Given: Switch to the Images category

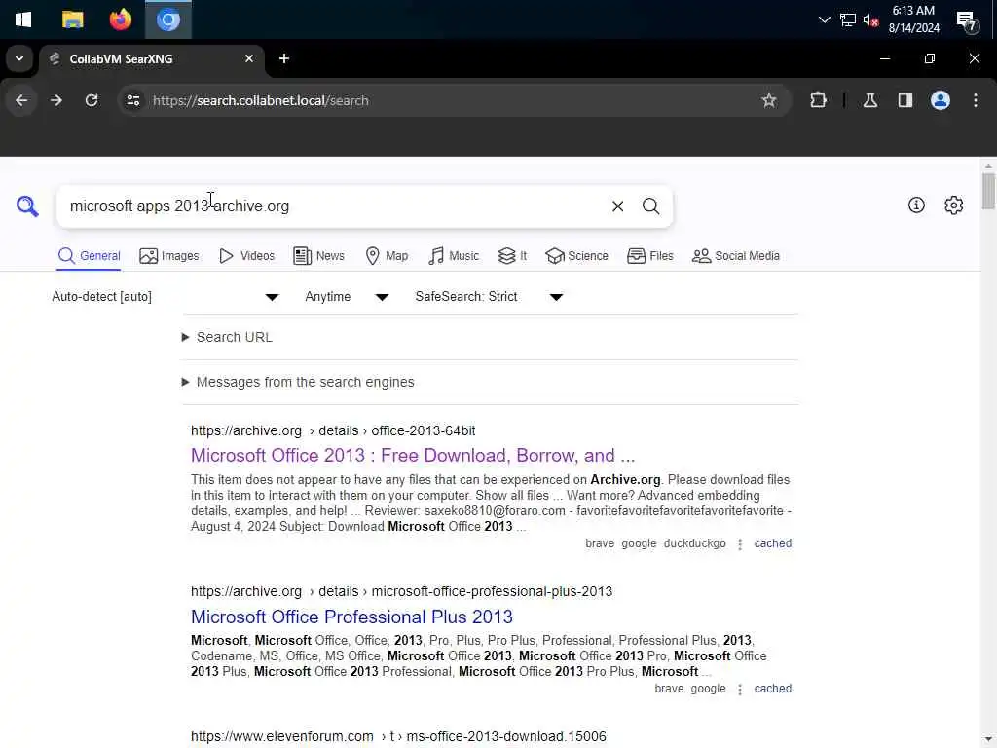Looking at the screenshot, I should coord(169,256).
